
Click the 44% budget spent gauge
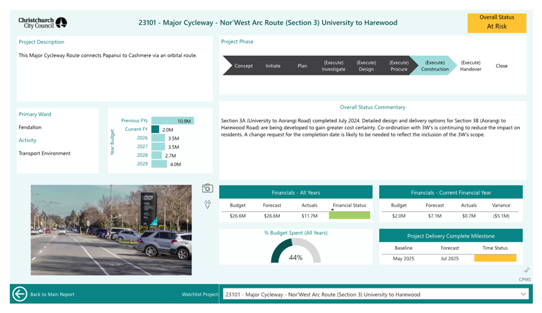[296, 251]
